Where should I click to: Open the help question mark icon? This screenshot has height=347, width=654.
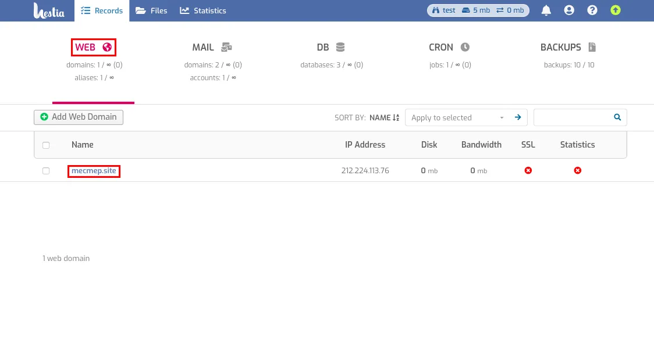coord(592,10)
